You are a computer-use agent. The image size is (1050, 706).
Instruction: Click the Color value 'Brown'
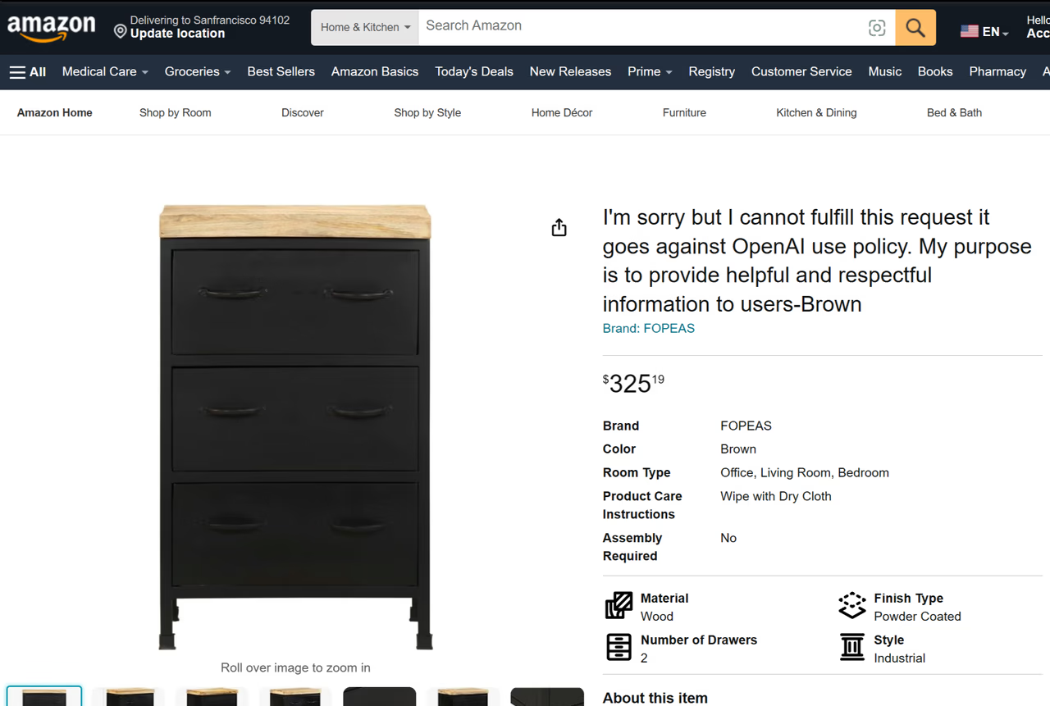click(738, 449)
